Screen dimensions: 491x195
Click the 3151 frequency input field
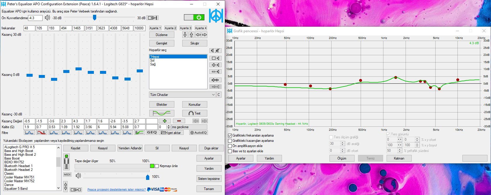(91, 28)
